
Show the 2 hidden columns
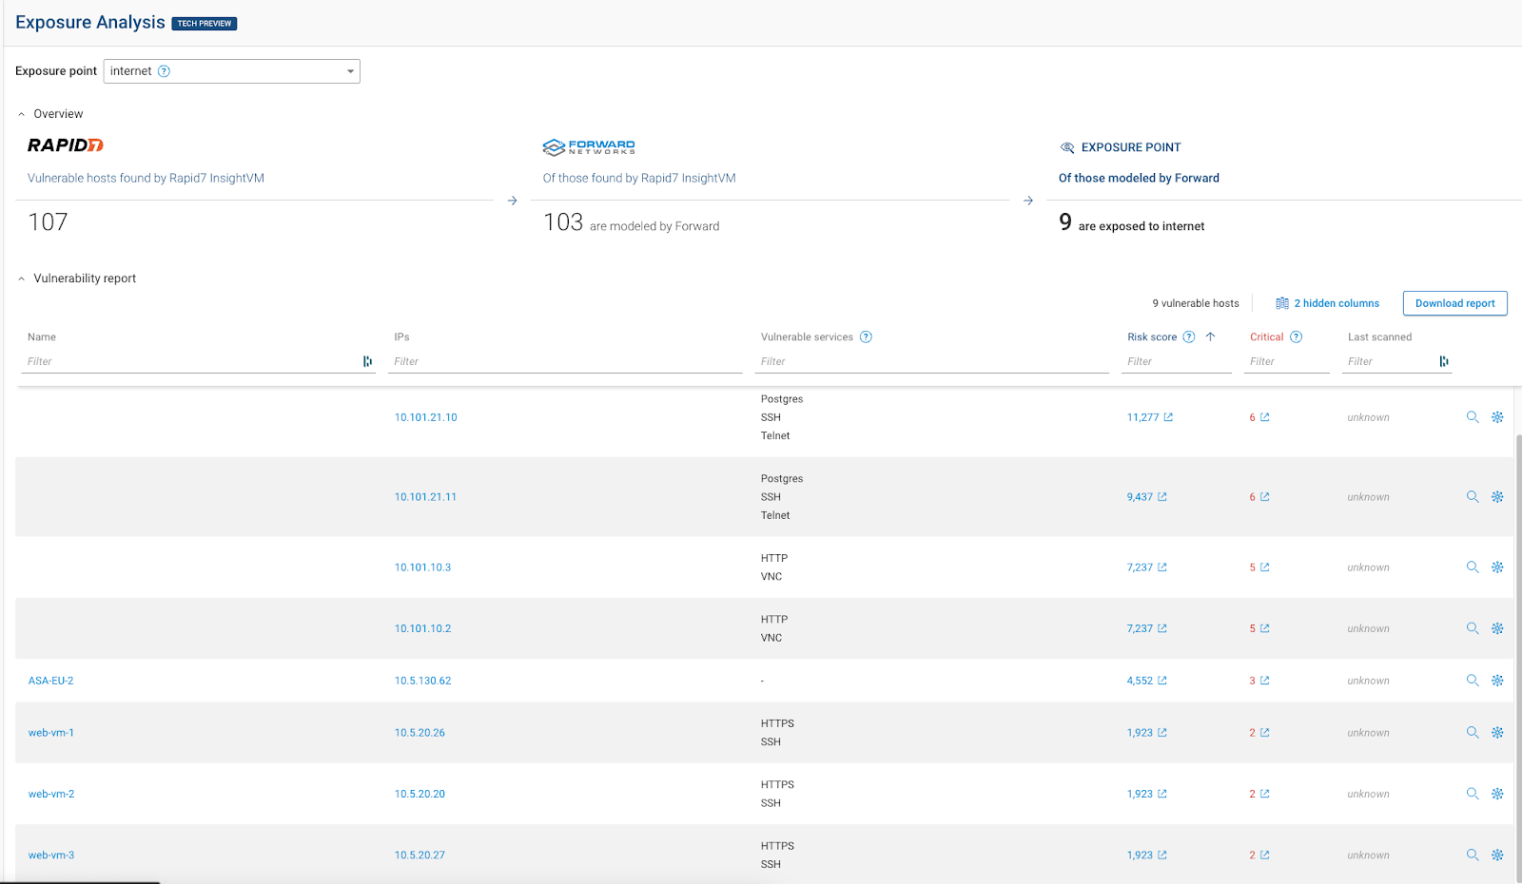pos(1327,303)
